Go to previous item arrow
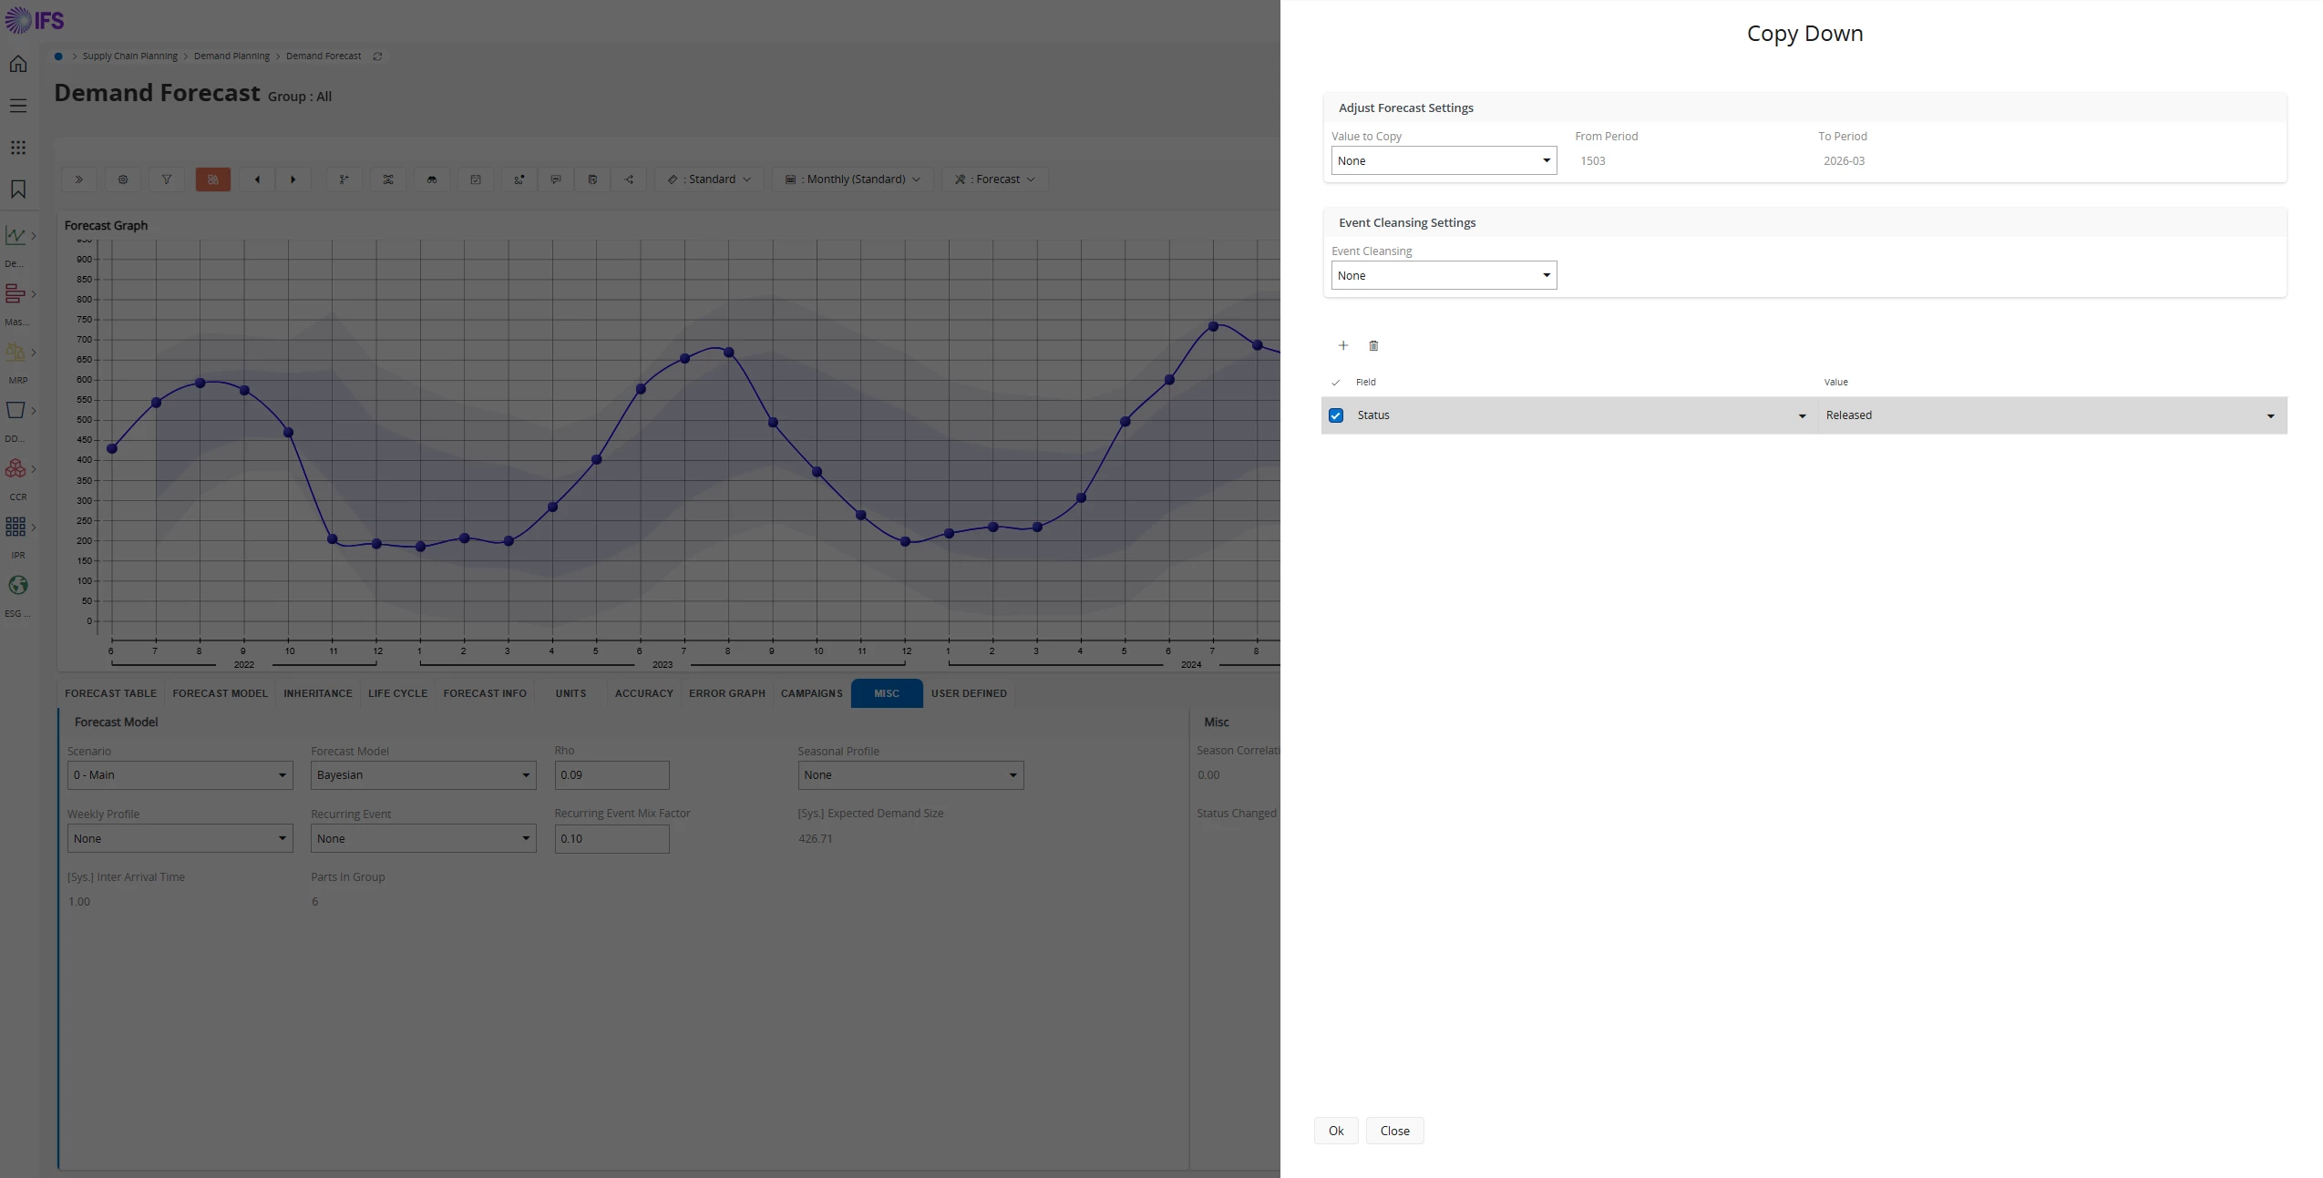This screenshot has height=1178, width=2323. (258, 179)
